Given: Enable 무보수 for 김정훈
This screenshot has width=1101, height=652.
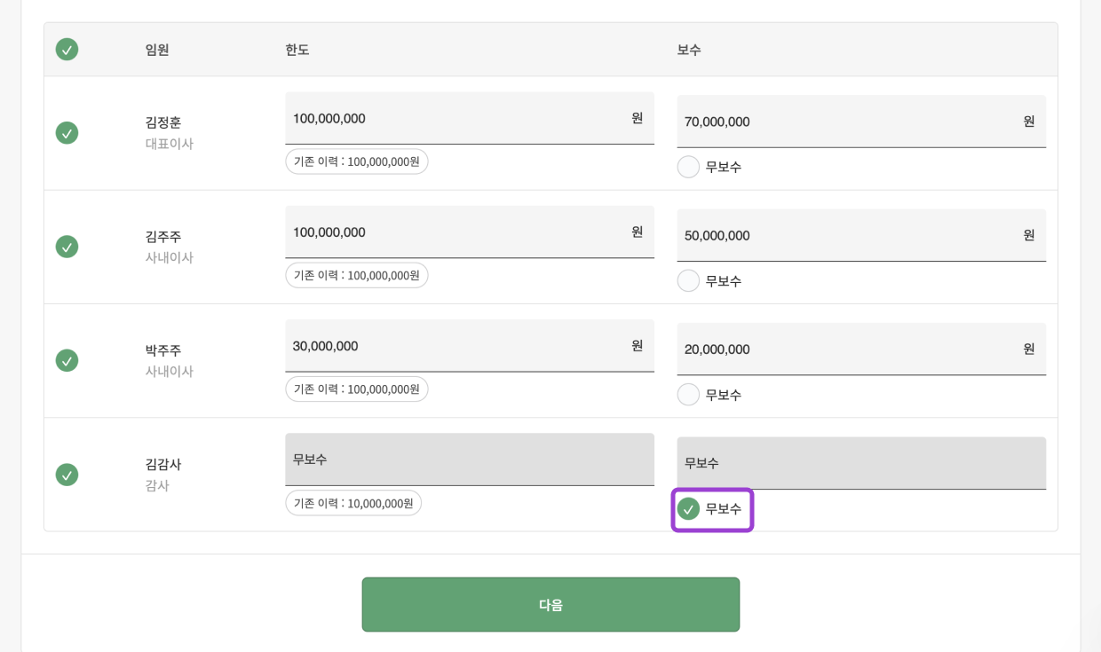Looking at the screenshot, I should pos(688,166).
